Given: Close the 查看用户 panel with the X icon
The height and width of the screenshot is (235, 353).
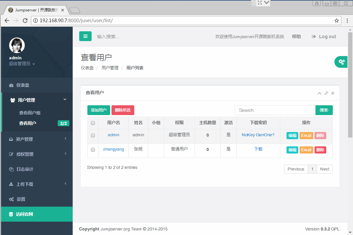Looking at the screenshot, I should [x=333, y=93].
